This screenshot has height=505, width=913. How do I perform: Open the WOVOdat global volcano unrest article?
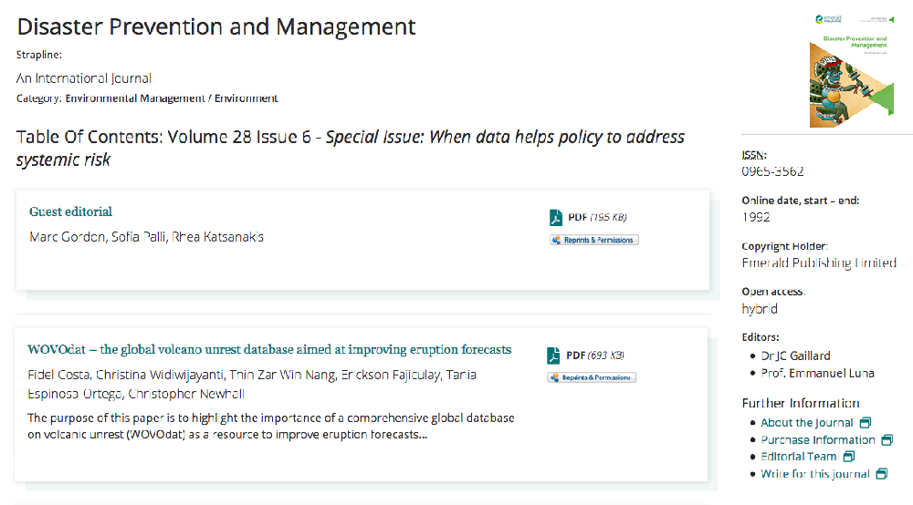[x=269, y=350]
